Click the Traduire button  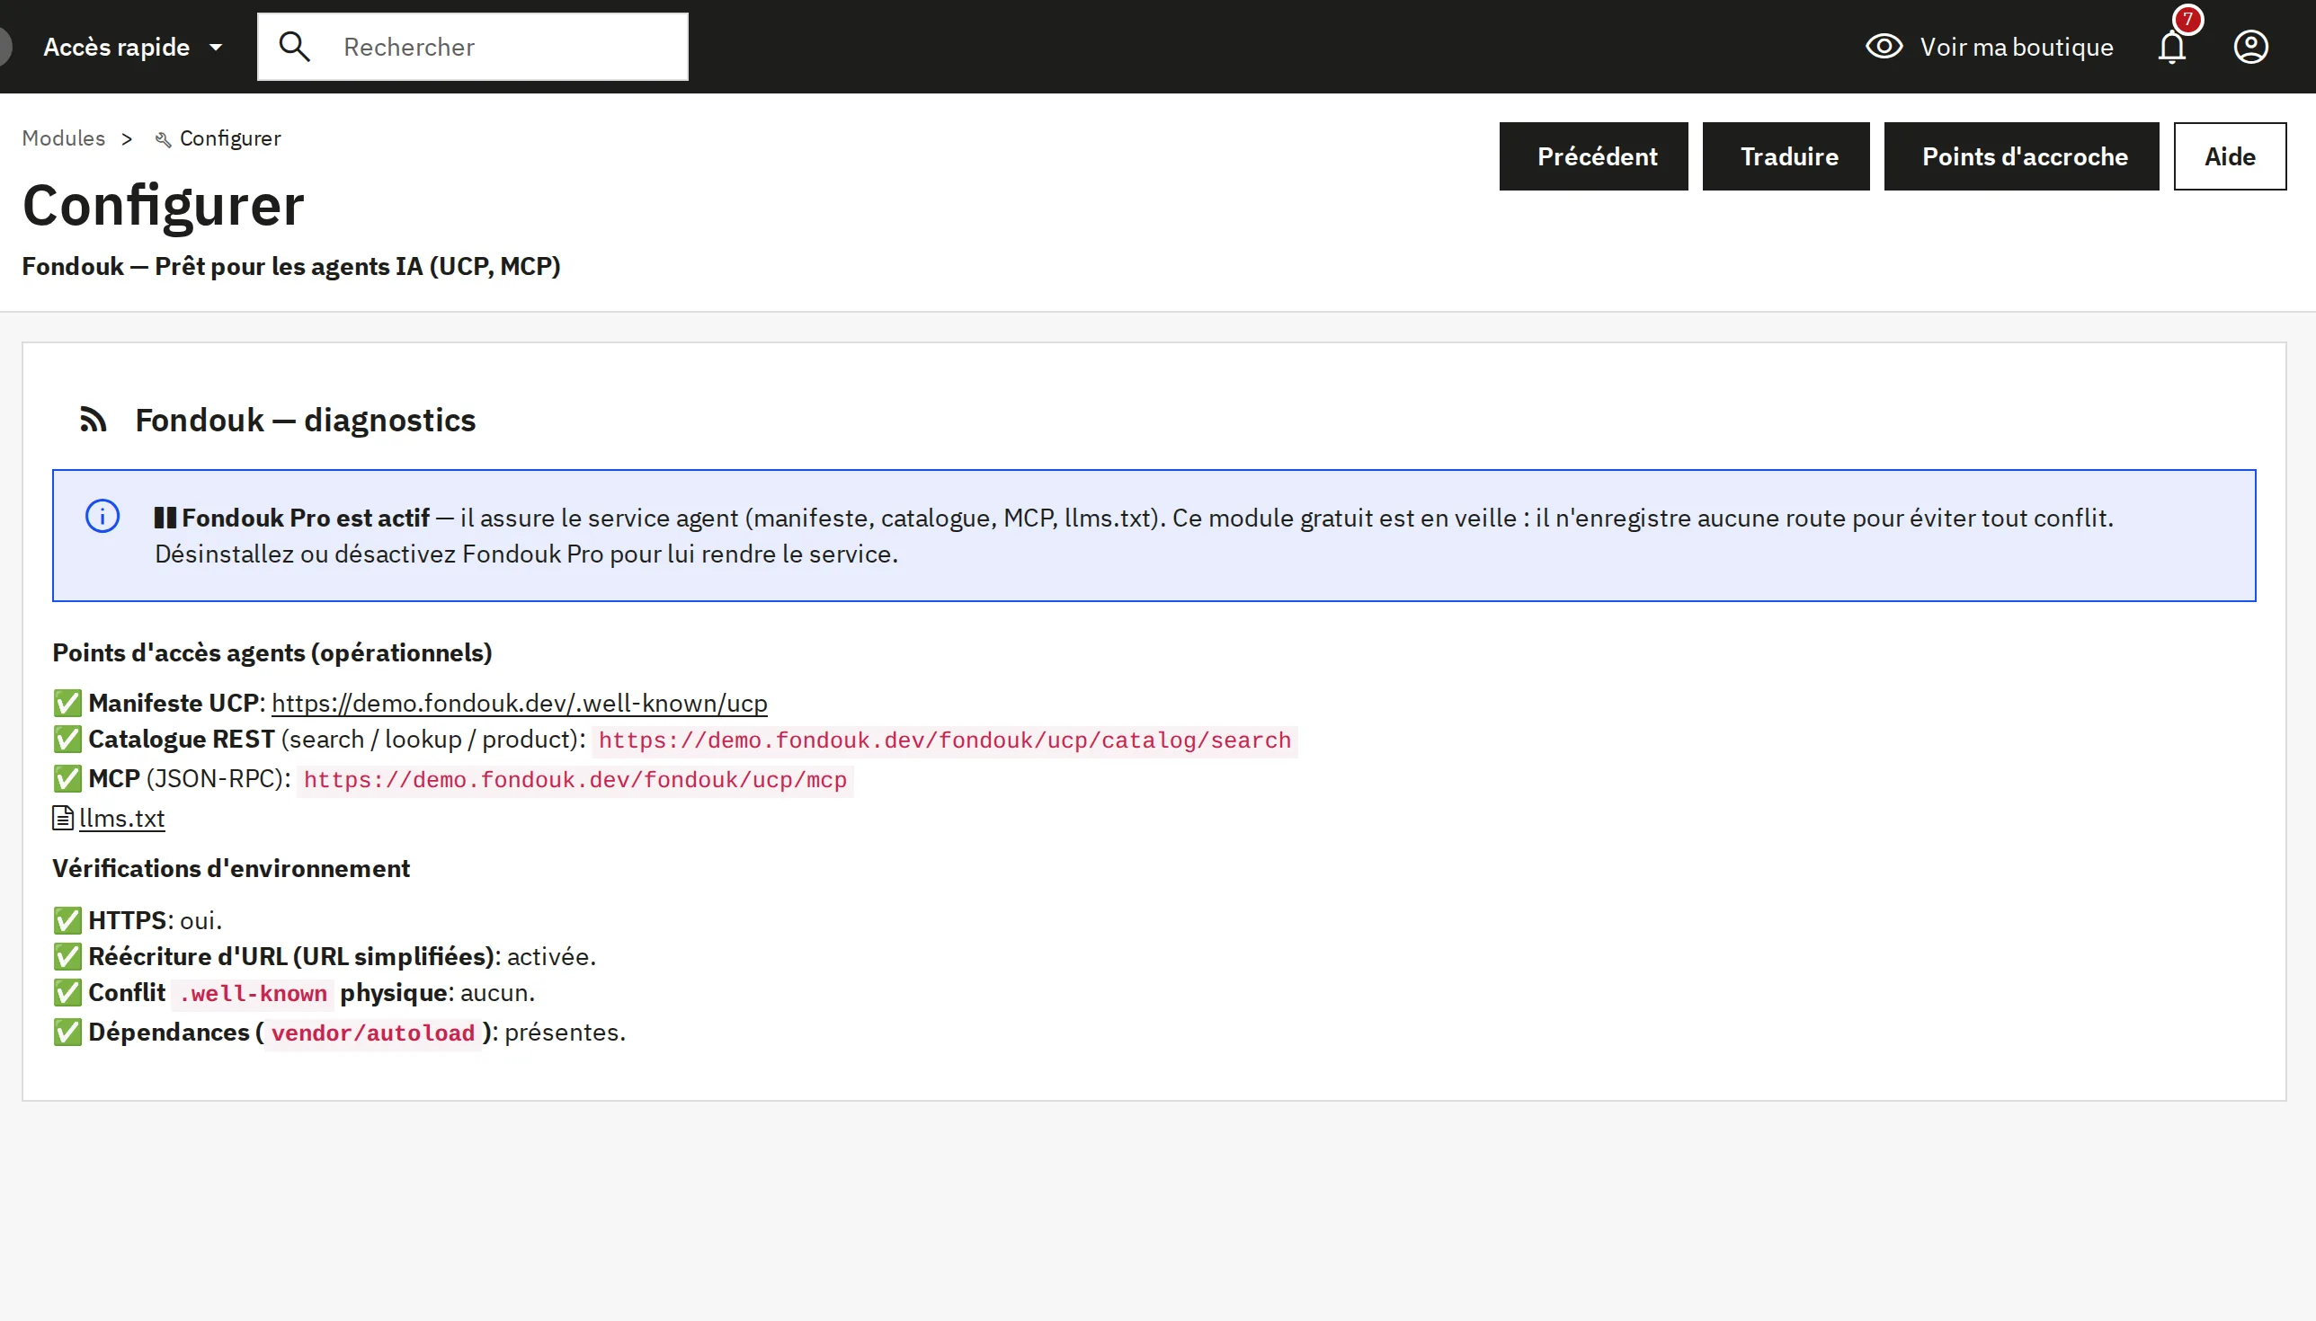(1786, 156)
